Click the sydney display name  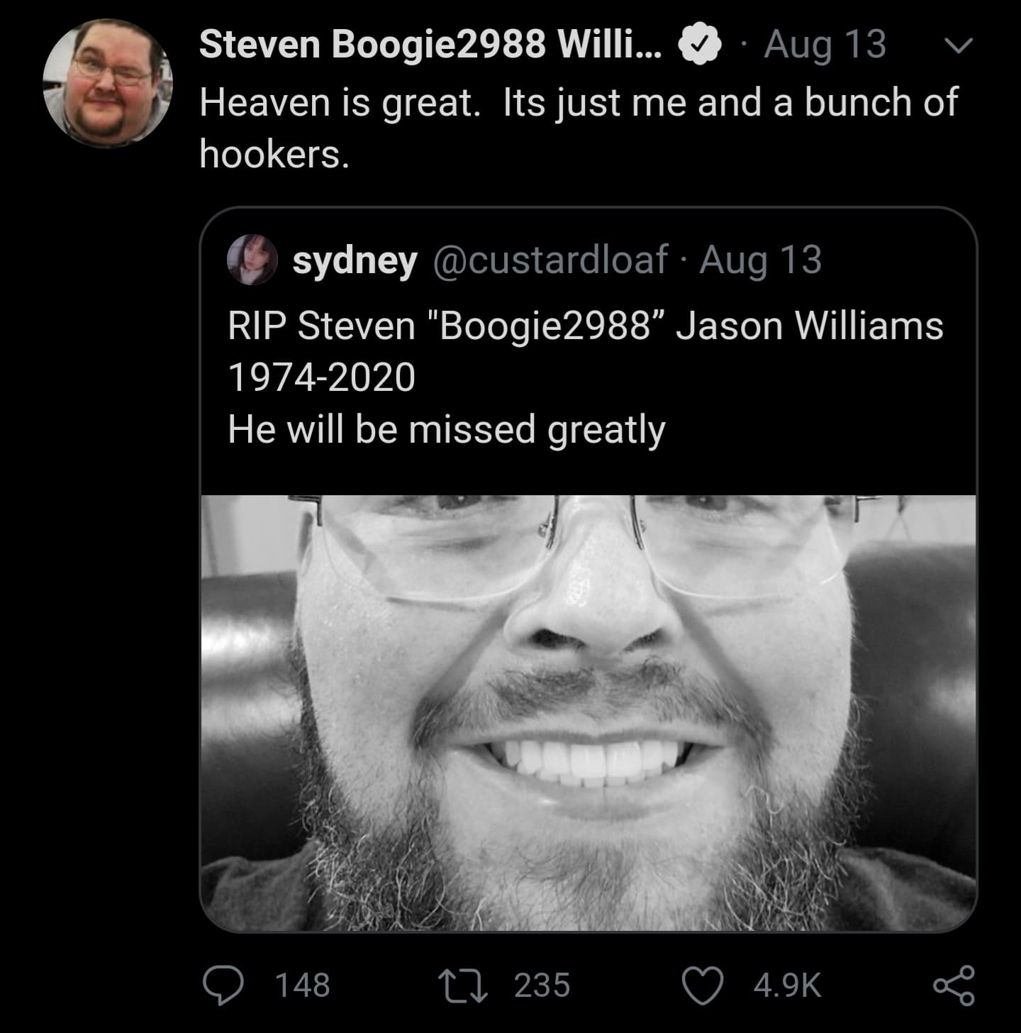355,261
